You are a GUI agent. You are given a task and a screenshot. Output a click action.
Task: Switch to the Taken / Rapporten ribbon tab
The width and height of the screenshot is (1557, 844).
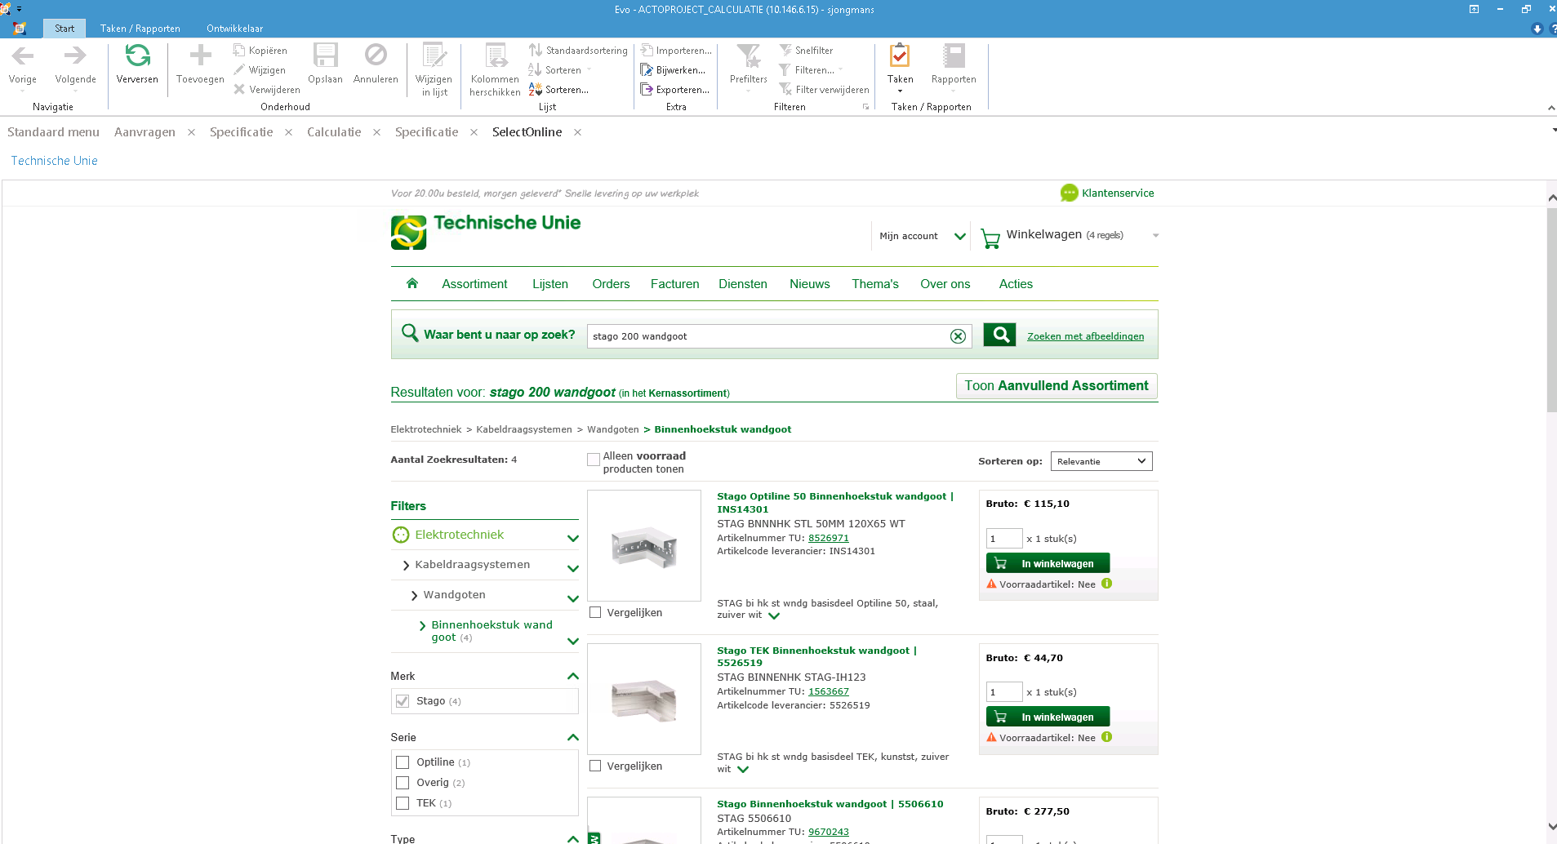coord(140,29)
